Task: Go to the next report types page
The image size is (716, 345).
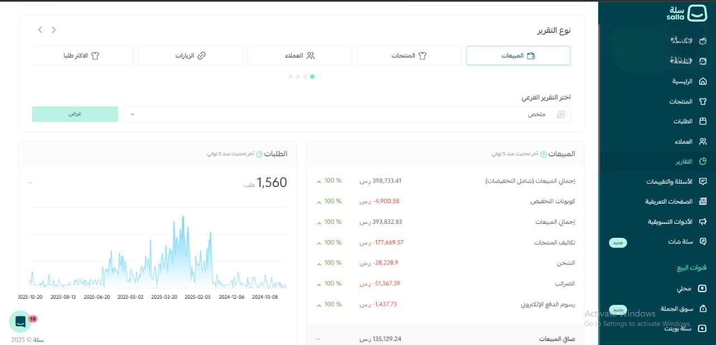Action: point(40,30)
